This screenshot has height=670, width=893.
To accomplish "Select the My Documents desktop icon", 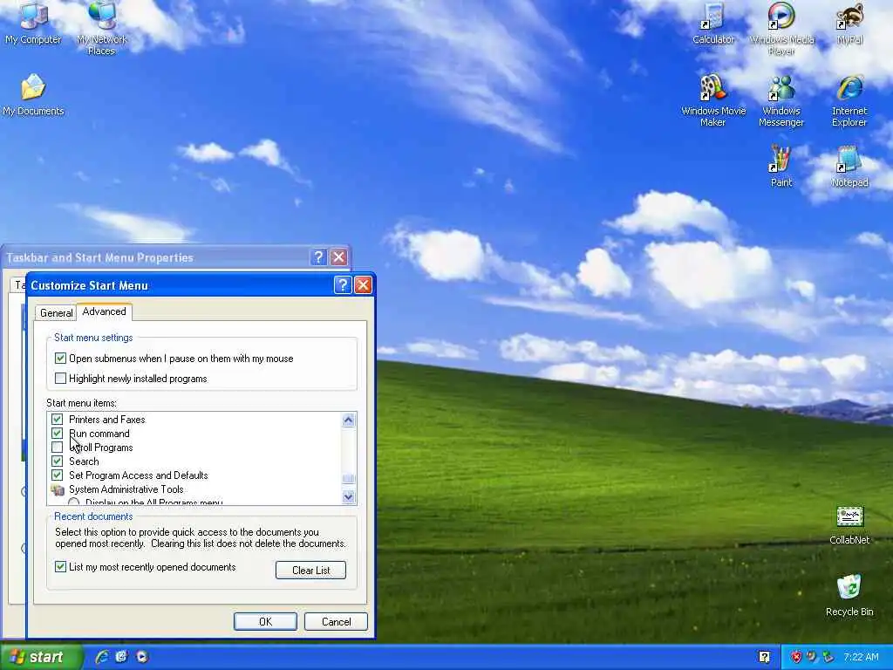I will pyautogui.click(x=33, y=94).
